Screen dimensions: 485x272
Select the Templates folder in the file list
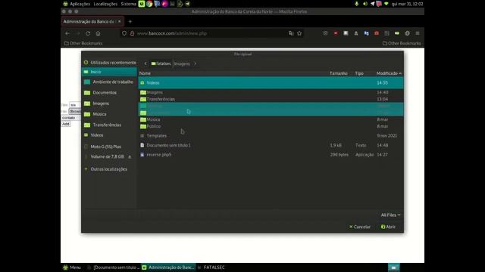pyautogui.click(x=271, y=136)
